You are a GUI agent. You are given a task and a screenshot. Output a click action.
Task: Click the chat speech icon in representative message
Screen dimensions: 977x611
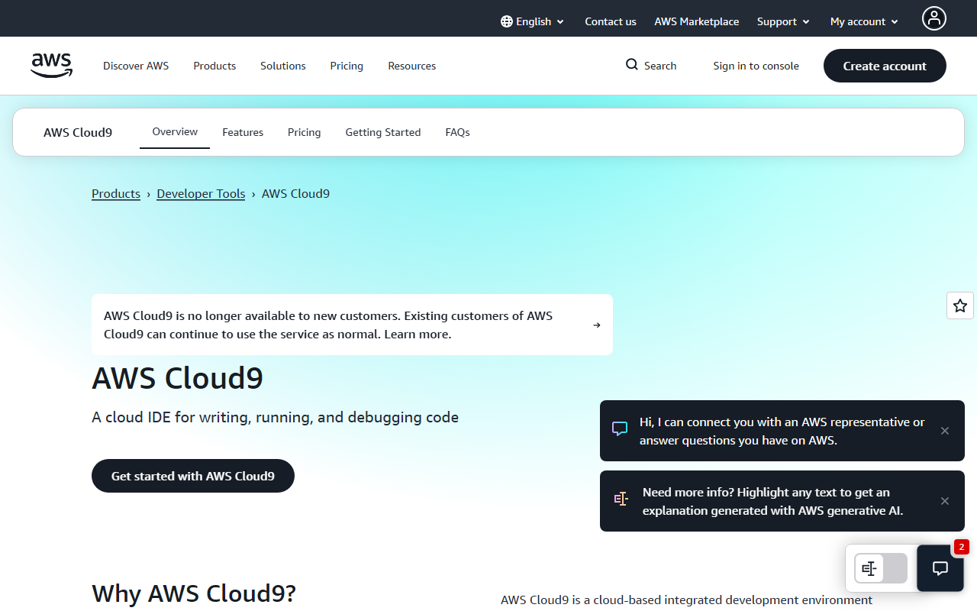click(x=620, y=429)
